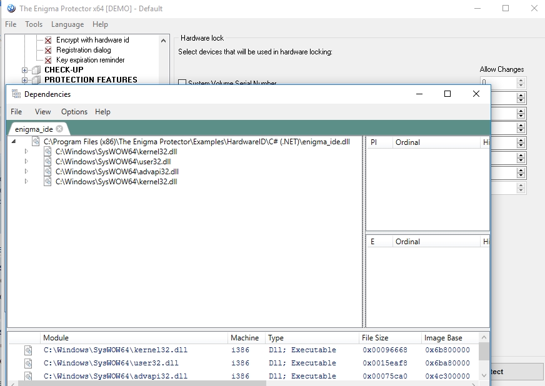Open Dependencies Options menu
545x386 pixels.
pos(74,112)
